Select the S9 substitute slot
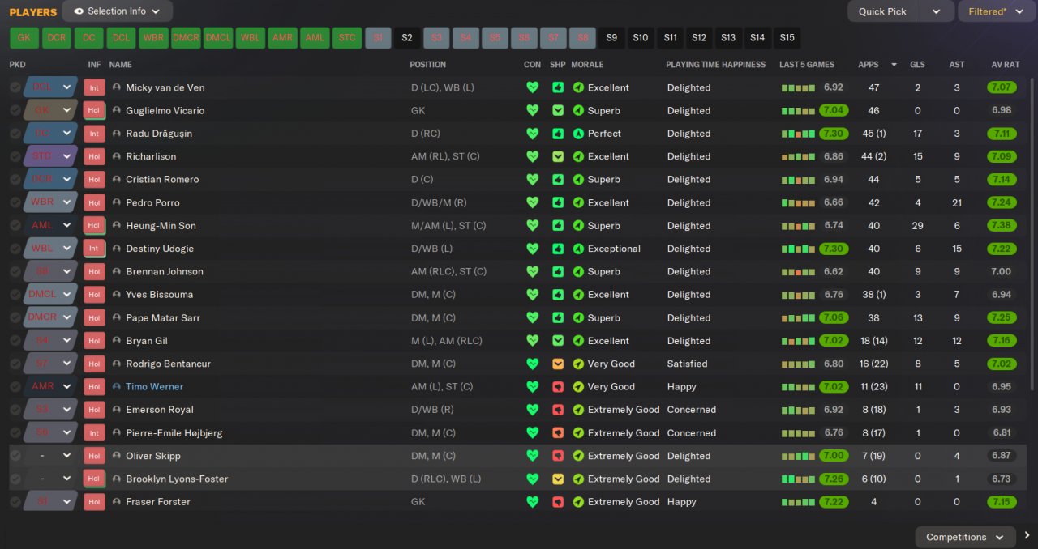This screenshot has height=549, width=1038. tap(611, 37)
